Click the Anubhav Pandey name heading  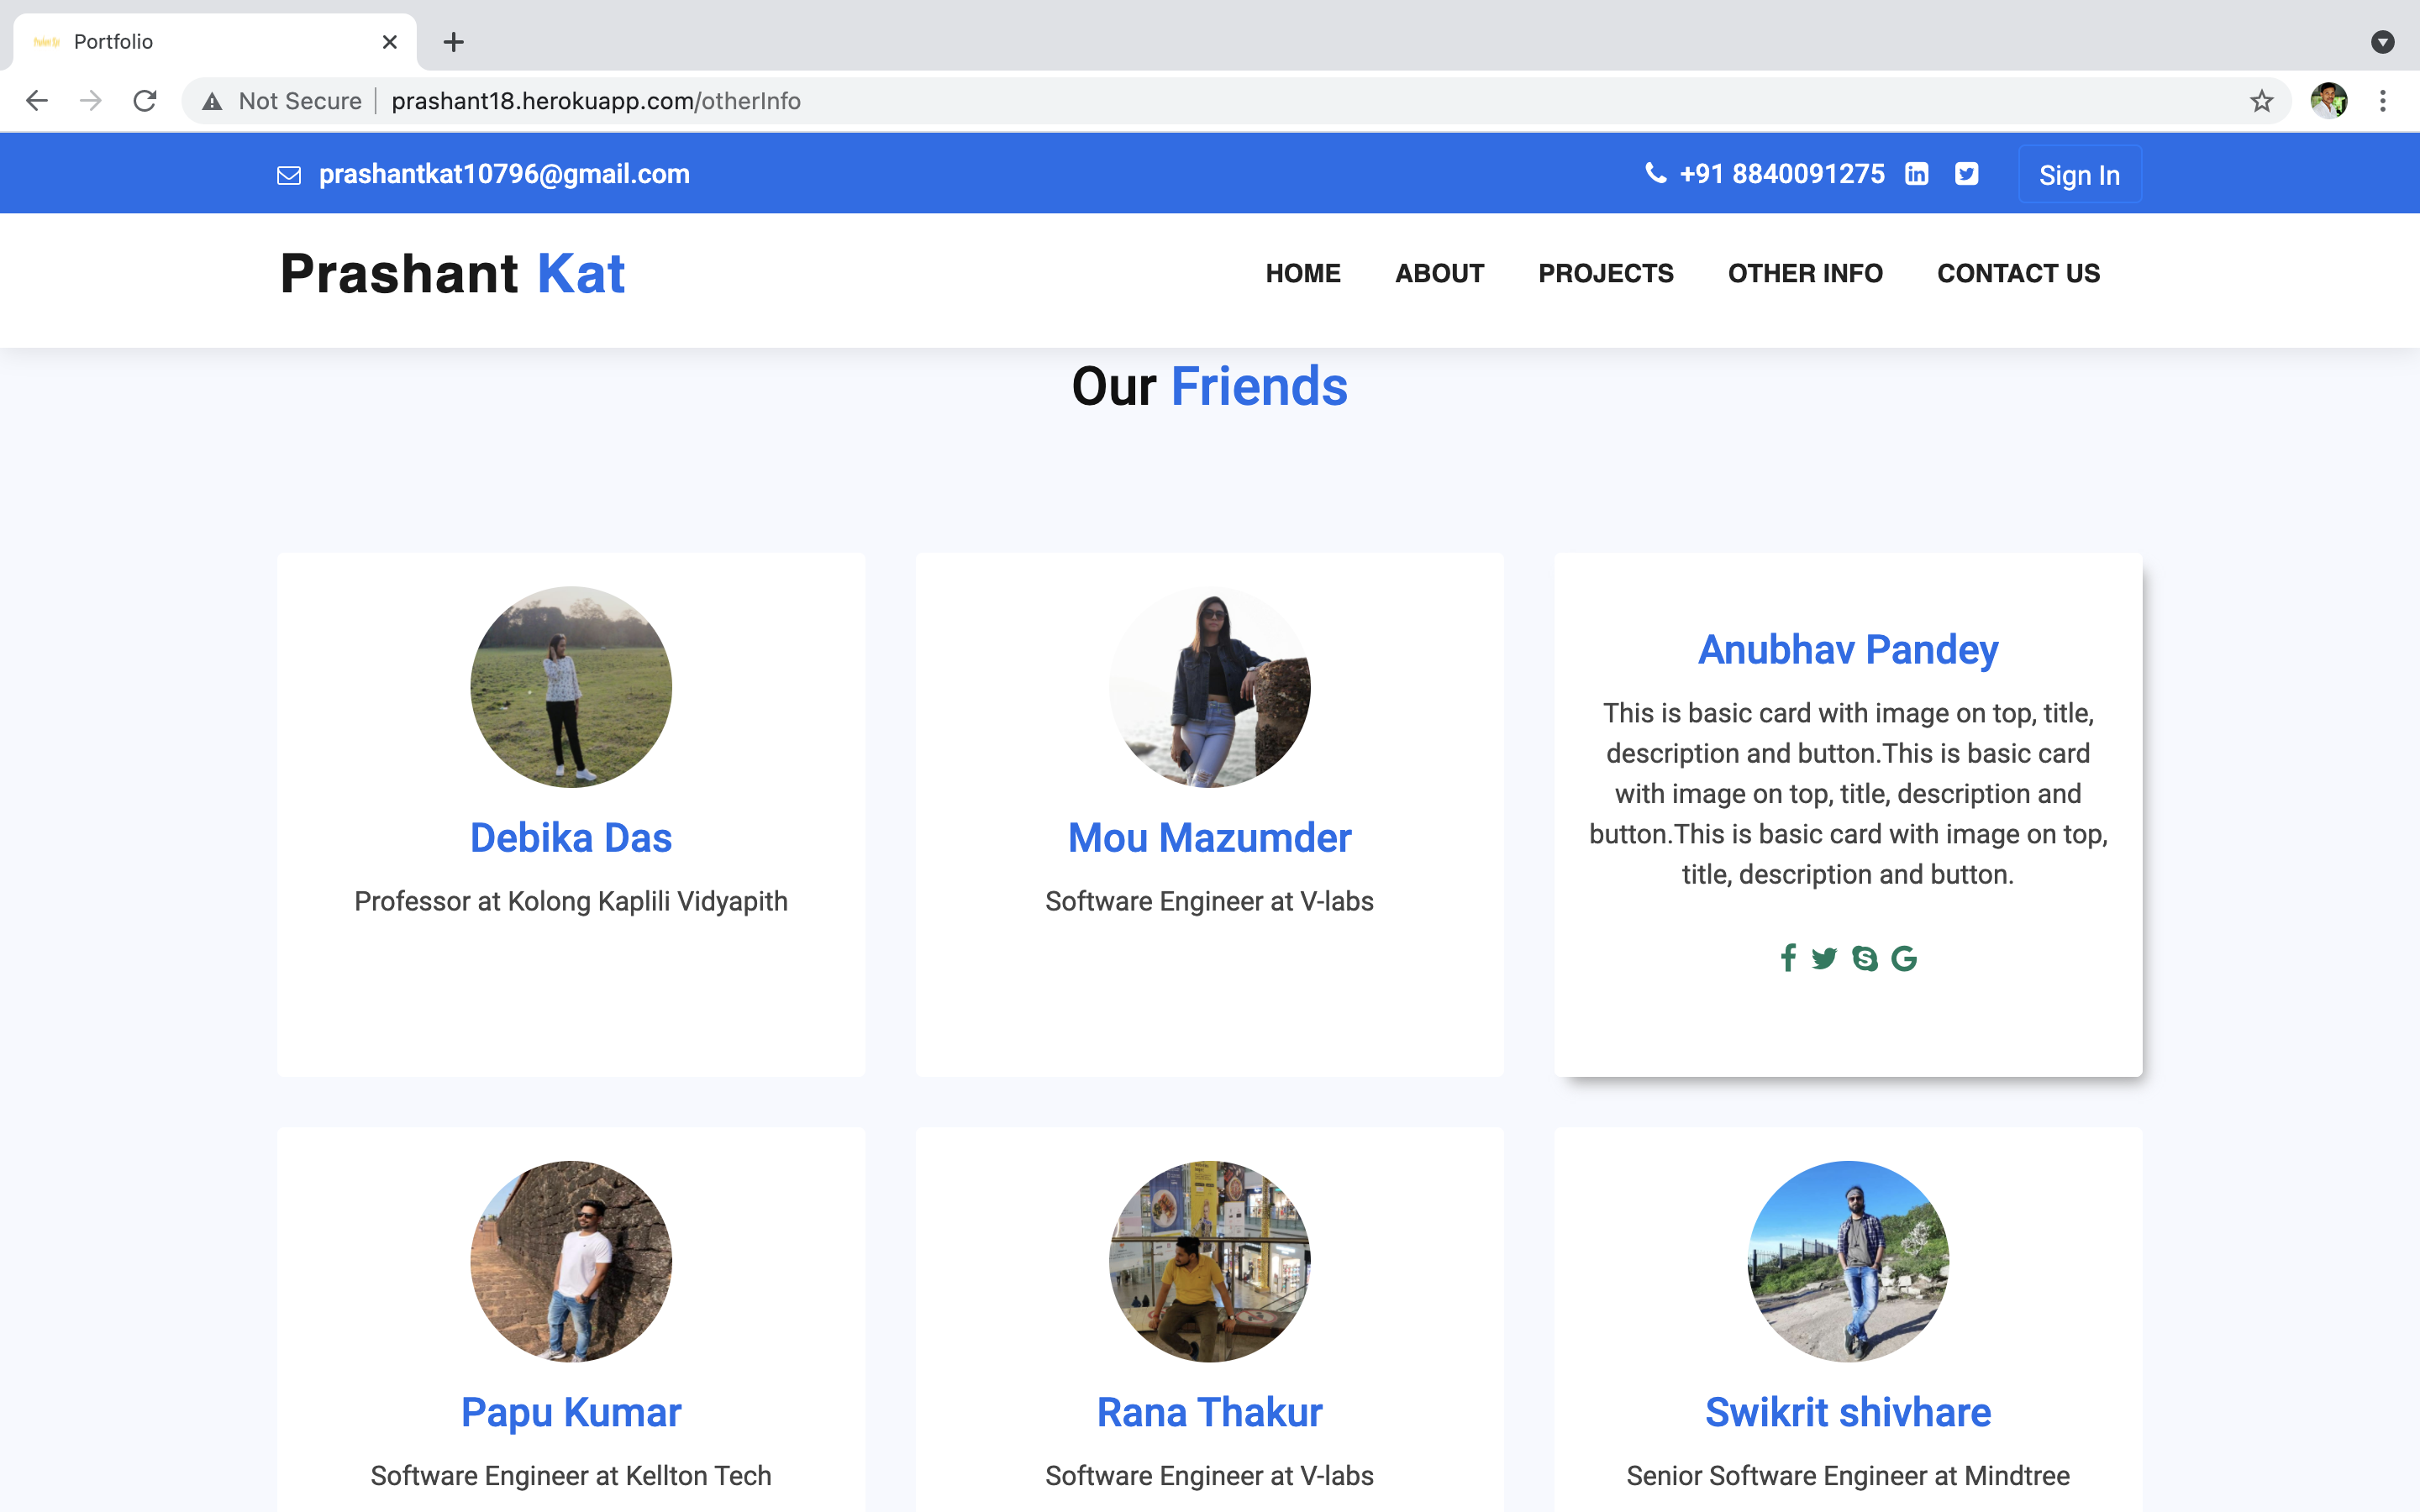click(x=1848, y=650)
